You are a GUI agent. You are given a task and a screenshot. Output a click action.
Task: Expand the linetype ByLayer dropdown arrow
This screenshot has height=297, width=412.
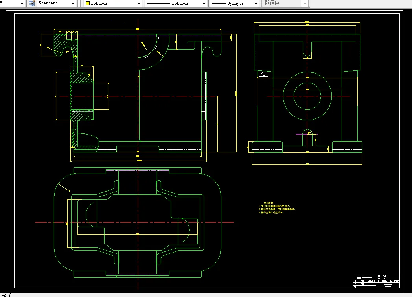(204, 4)
